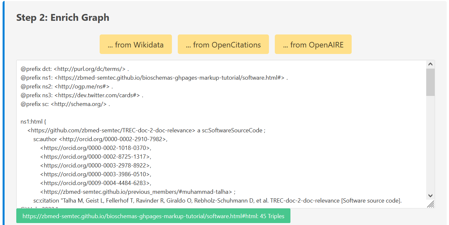The height and width of the screenshot is (225, 449).
Task: Click the scrollbar track below the thumb
Action: point(430,146)
